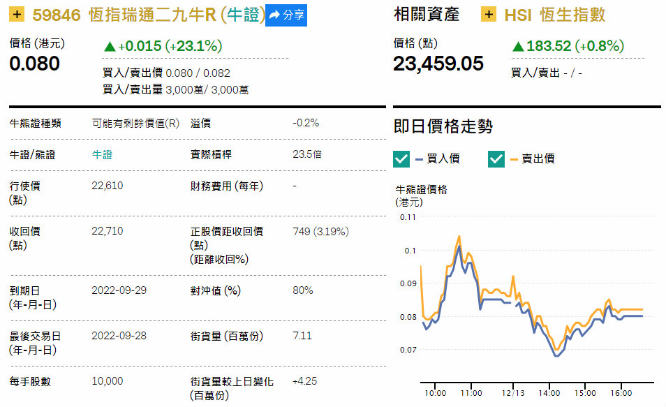
Task: Click the 11:00 time label on chart axis
Action: pos(471,394)
